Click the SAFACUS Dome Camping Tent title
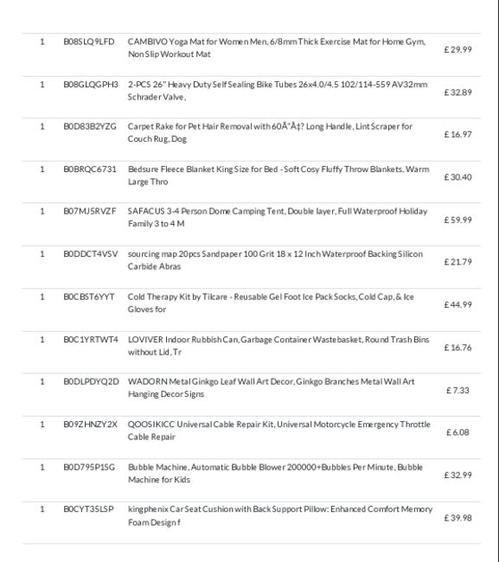Image resolution: width=499 pixels, height=562 pixels. coord(278,217)
